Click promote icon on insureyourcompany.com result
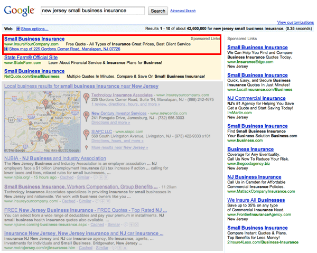The height and width of the screenshot is (253, 317). (x=102, y=201)
